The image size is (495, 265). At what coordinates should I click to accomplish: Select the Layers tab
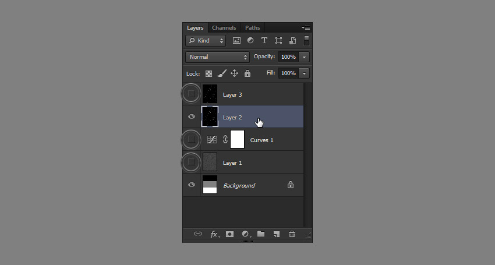pyautogui.click(x=195, y=28)
